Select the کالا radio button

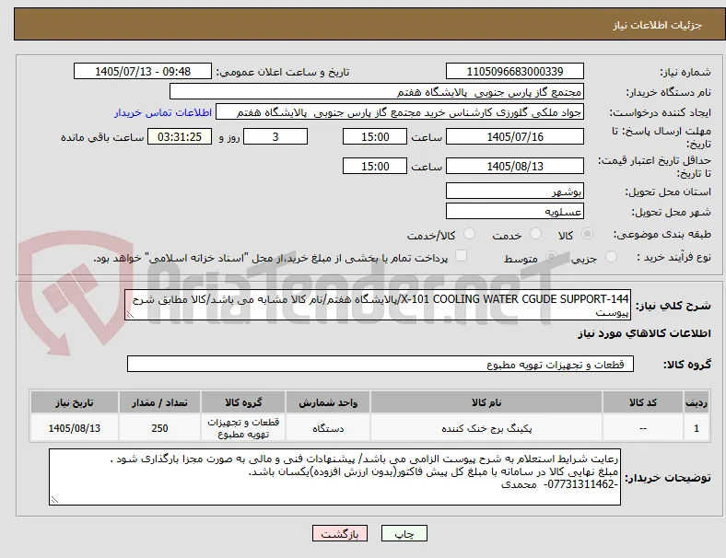click(x=587, y=234)
